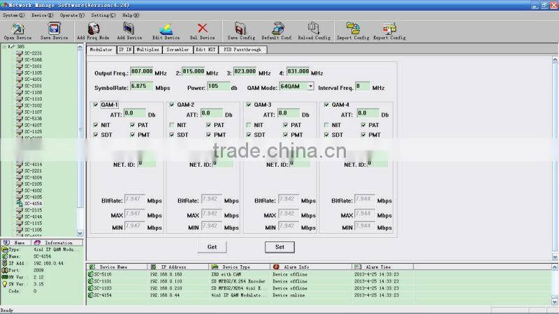
Task: Select device SC-1110 in the tree
Action: coord(33,99)
